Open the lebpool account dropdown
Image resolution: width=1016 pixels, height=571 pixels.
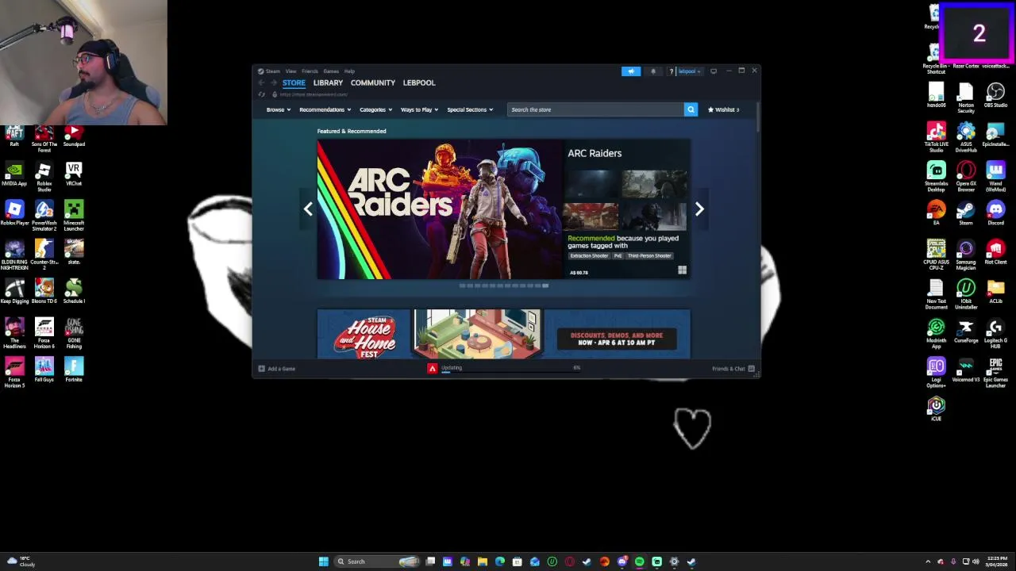[x=689, y=71]
